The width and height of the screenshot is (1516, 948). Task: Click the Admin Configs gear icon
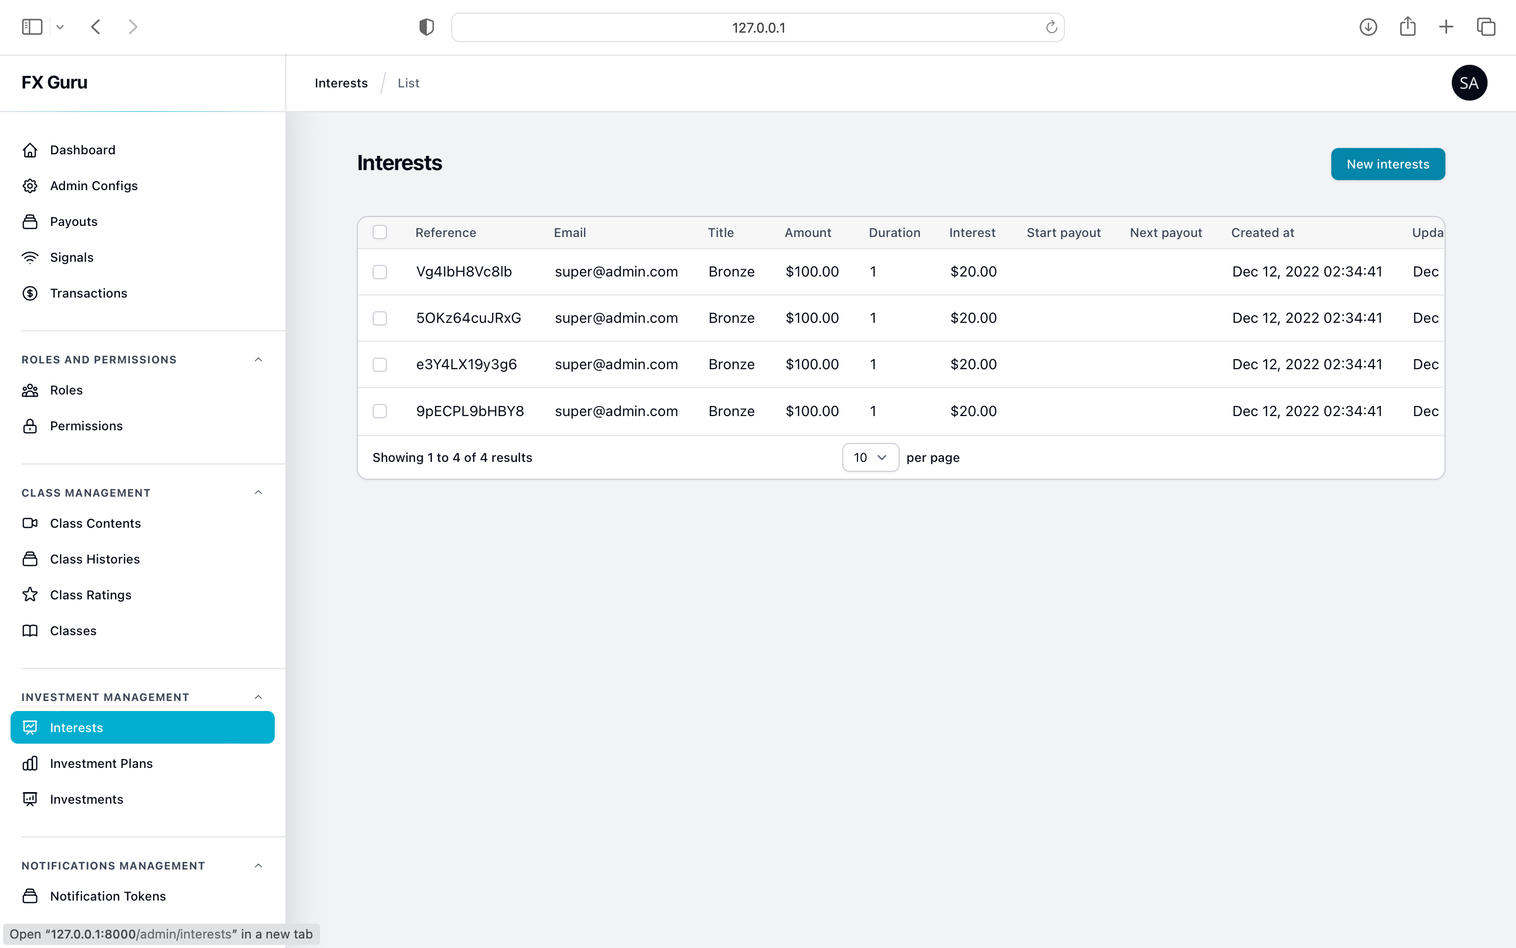coord(30,185)
